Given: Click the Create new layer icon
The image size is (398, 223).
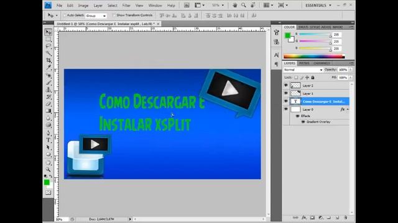Looking at the screenshot, I should tap(337, 217).
